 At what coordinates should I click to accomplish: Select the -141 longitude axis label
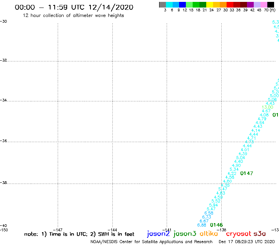click(167, 230)
